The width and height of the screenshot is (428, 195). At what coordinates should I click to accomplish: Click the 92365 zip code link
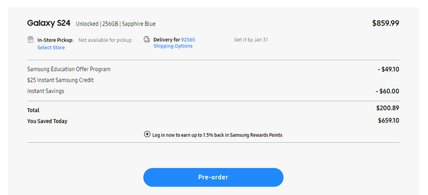pyautogui.click(x=188, y=40)
